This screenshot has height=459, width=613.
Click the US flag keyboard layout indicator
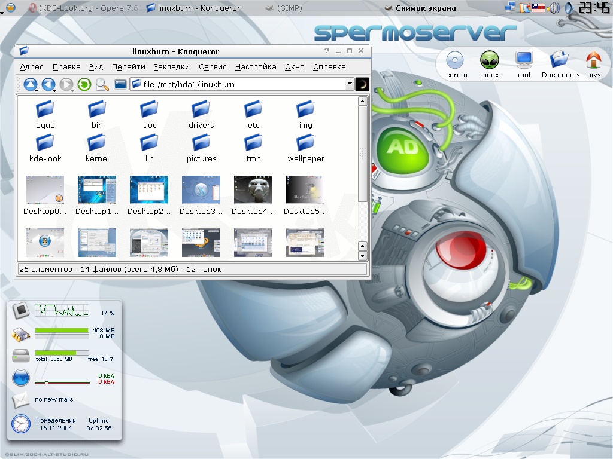[538, 7]
